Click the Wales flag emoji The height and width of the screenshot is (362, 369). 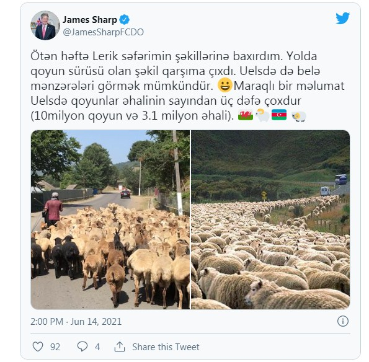point(246,115)
